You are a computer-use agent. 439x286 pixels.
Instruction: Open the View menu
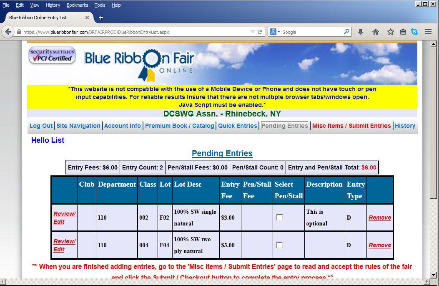35,5
